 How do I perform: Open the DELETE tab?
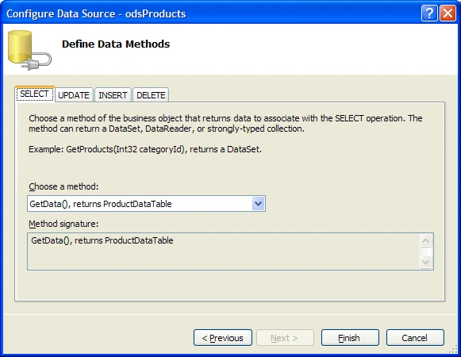tap(151, 95)
